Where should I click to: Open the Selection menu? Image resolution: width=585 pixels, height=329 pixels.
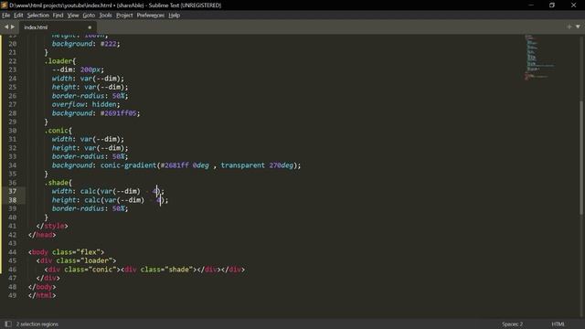[38, 16]
